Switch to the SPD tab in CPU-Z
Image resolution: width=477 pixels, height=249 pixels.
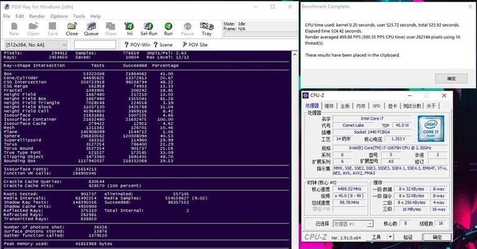377,106
